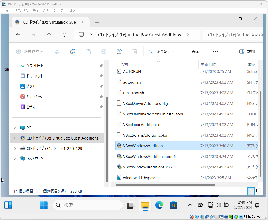Add a new Explorer tab
The width and height of the screenshot is (268, 220).
[x=97, y=22]
